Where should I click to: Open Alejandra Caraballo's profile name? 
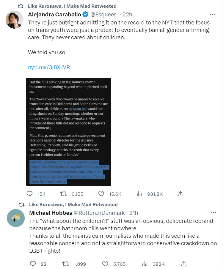(55, 14)
